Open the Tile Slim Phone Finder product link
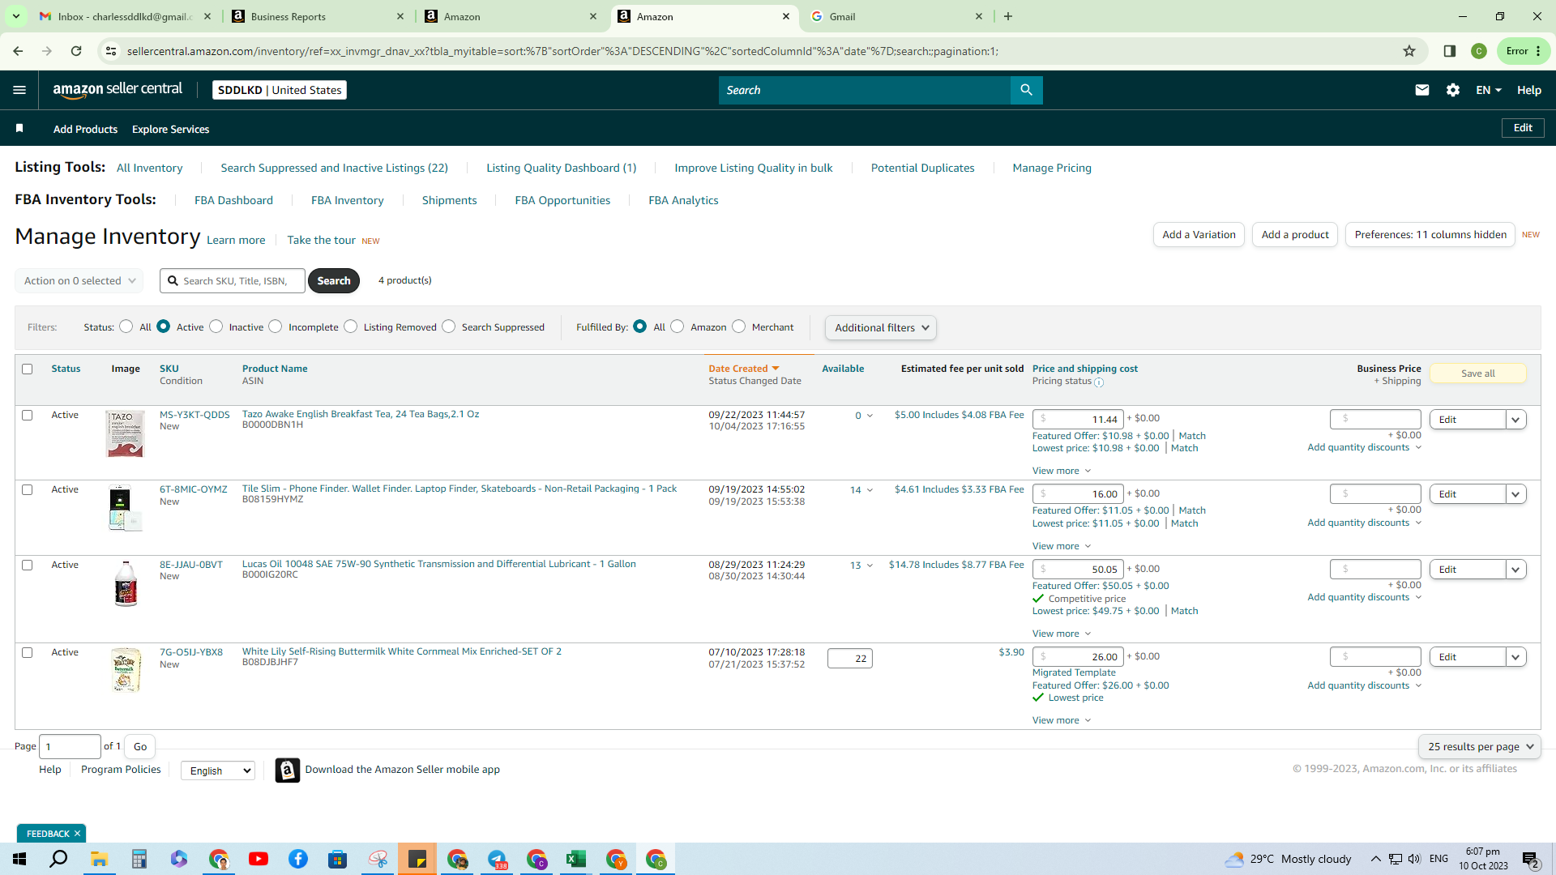 tap(460, 489)
